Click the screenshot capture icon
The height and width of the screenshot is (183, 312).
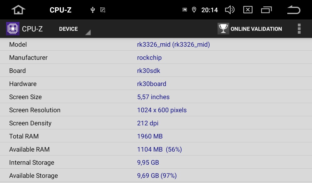click(103, 10)
